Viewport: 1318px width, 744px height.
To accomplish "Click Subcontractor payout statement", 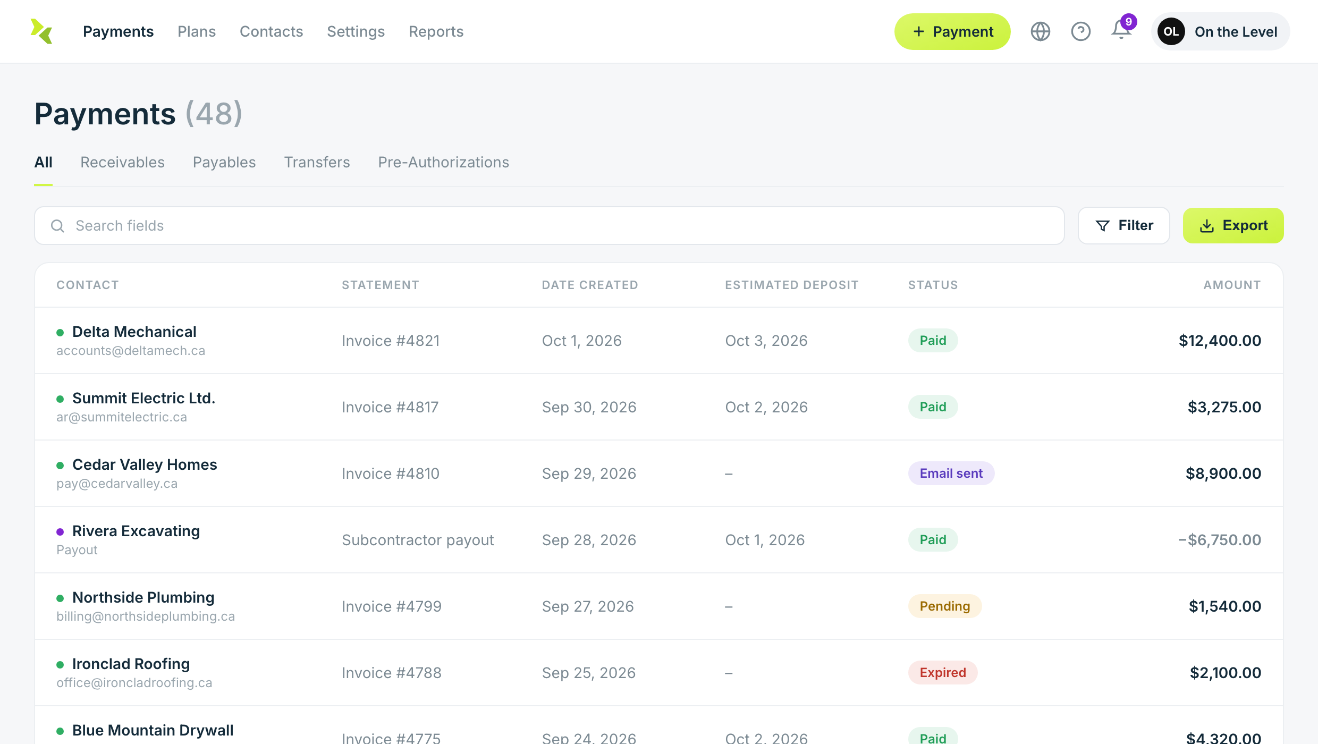I will 418,540.
